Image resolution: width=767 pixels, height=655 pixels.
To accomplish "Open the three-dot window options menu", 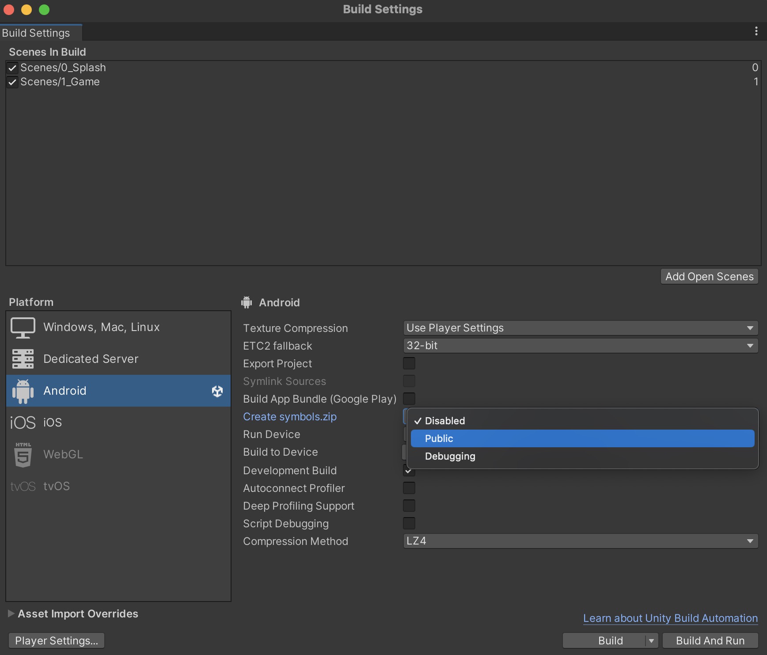I will click(756, 31).
